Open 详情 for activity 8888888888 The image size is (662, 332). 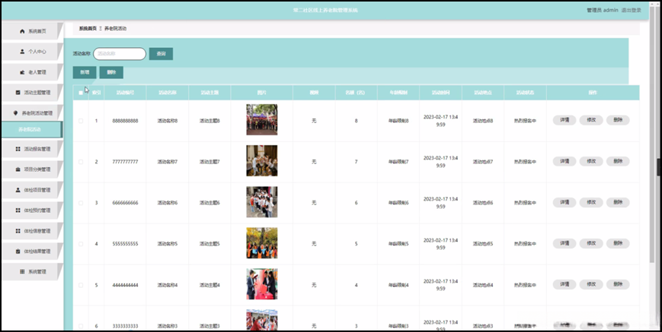click(564, 120)
